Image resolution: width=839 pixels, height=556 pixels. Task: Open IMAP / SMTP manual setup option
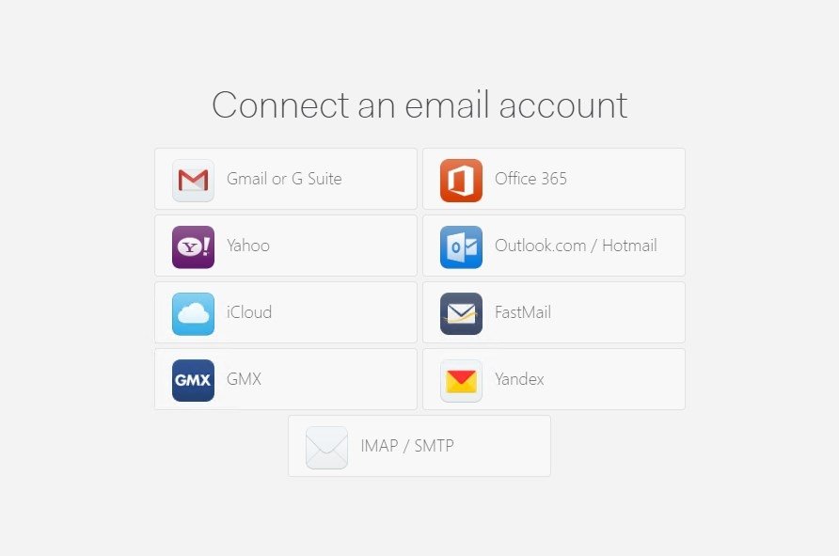[419, 446]
